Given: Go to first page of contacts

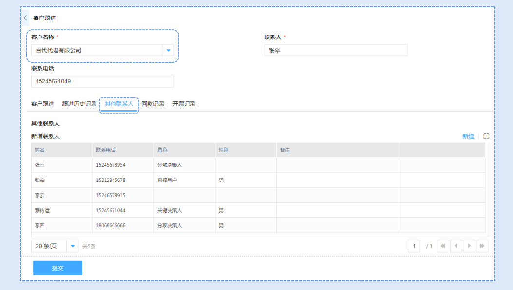Looking at the screenshot, I should pos(443,246).
